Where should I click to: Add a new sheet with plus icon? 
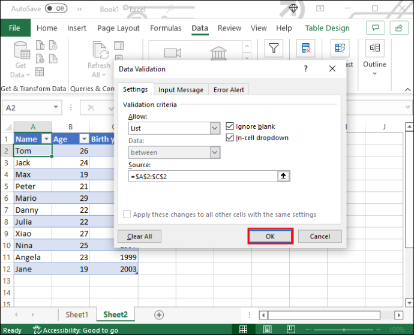tap(159, 315)
